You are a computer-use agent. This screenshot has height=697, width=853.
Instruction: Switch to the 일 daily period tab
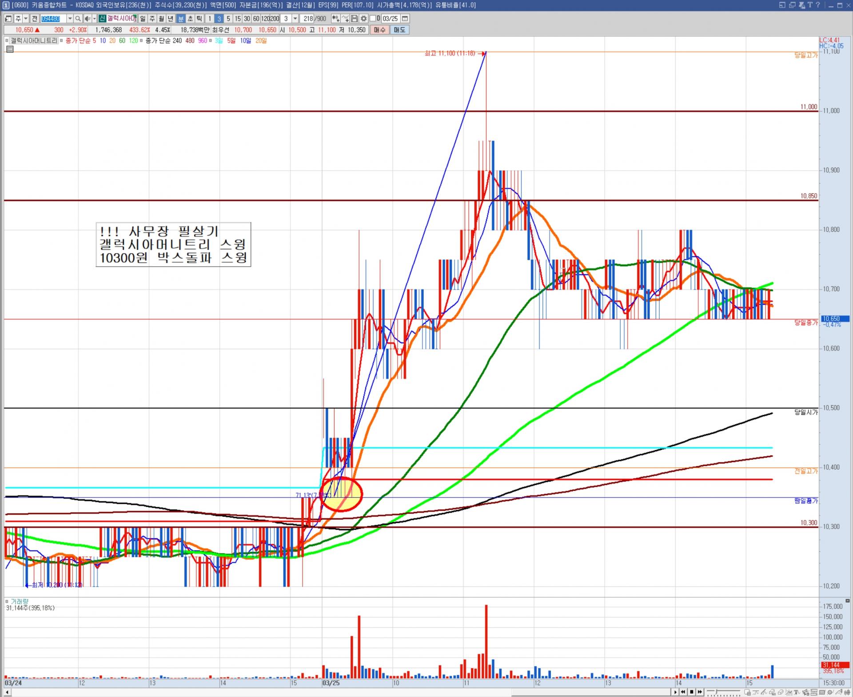(143, 19)
